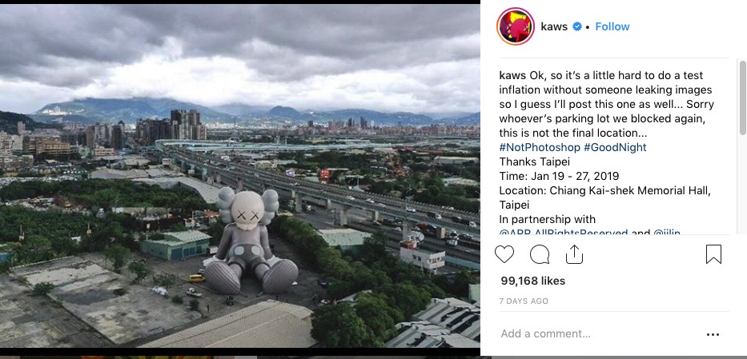Open kaws username in the post header
The image size is (747, 359).
(554, 26)
